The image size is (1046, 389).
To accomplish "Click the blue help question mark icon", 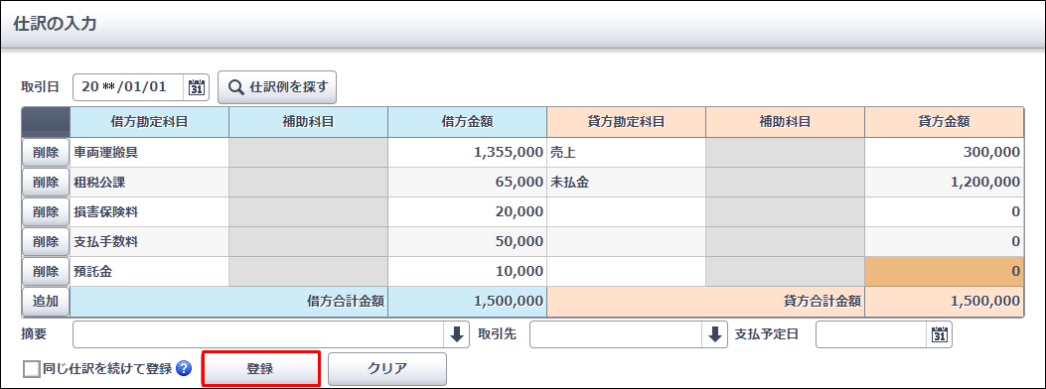I will [184, 368].
